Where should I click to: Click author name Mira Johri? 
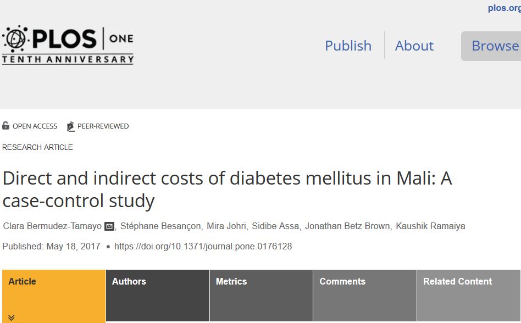pyautogui.click(x=226, y=226)
